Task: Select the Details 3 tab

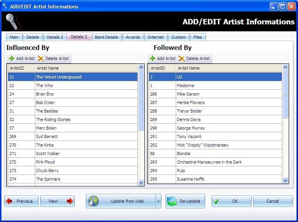Action: [x=79, y=37]
